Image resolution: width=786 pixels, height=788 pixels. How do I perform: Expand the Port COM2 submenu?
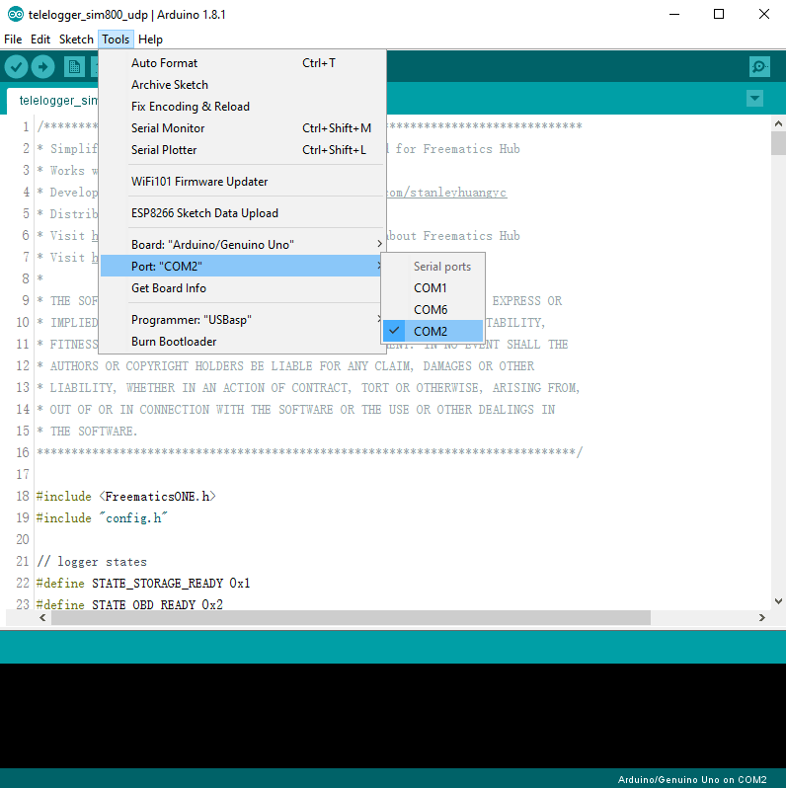[241, 266]
